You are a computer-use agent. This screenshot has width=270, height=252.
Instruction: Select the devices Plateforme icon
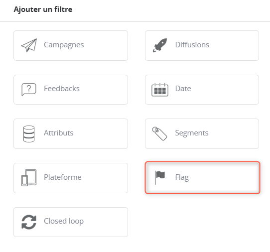click(x=29, y=178)
